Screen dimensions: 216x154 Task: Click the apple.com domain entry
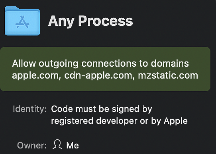[x=35, y=76]
